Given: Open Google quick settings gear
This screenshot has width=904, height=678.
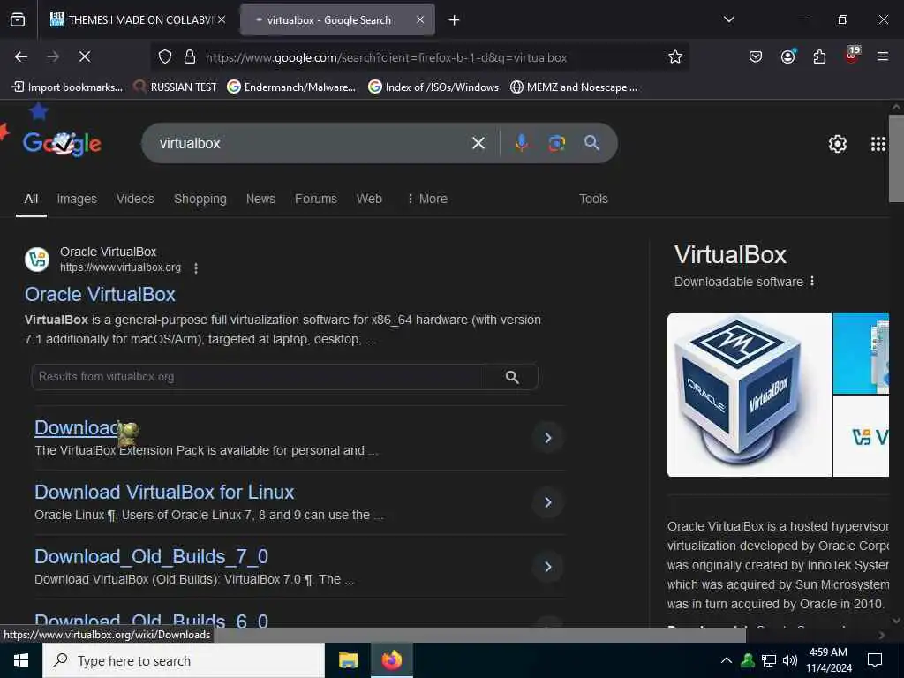Looking at the screenshot, I should point(837,144).
